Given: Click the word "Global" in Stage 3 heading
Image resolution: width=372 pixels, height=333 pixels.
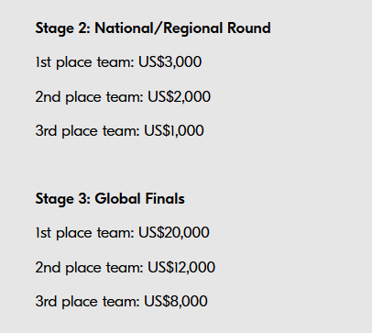Looking at the screenshot, I should (x=117, y=199).
